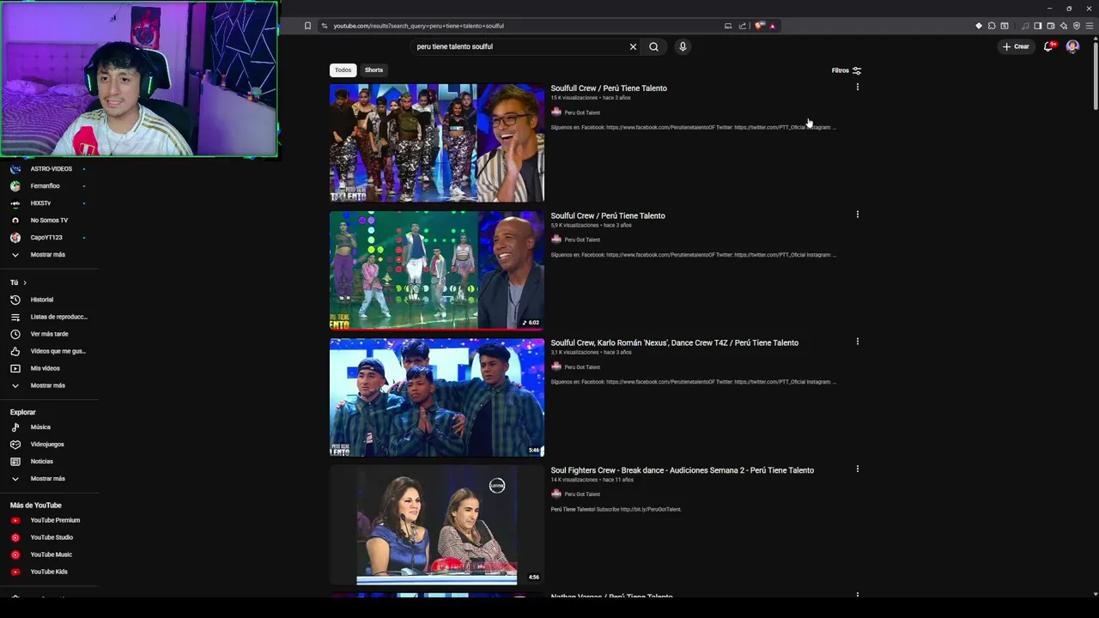
Task: Play the 5:46 dance crew thumbnail
Action: click(437, 397)
